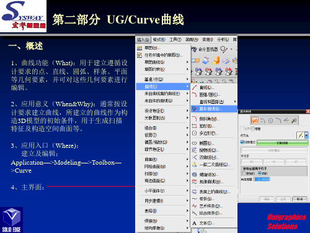
Task: Click the 规律曲线(W) law curve icon
Action: [194, 182]
